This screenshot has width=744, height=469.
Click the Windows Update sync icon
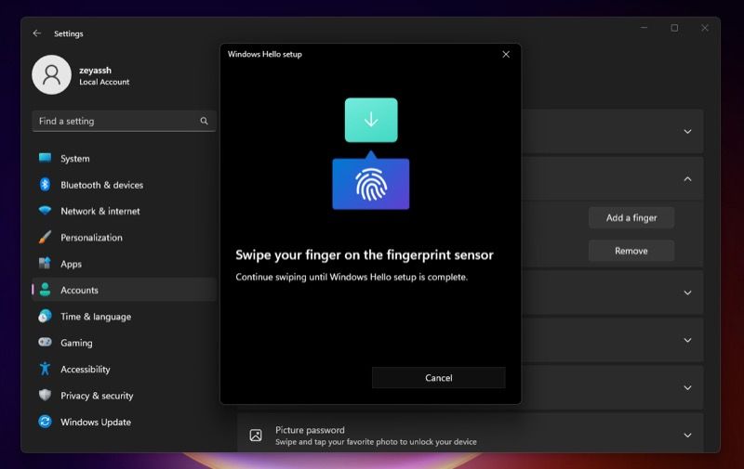point(45,422)
